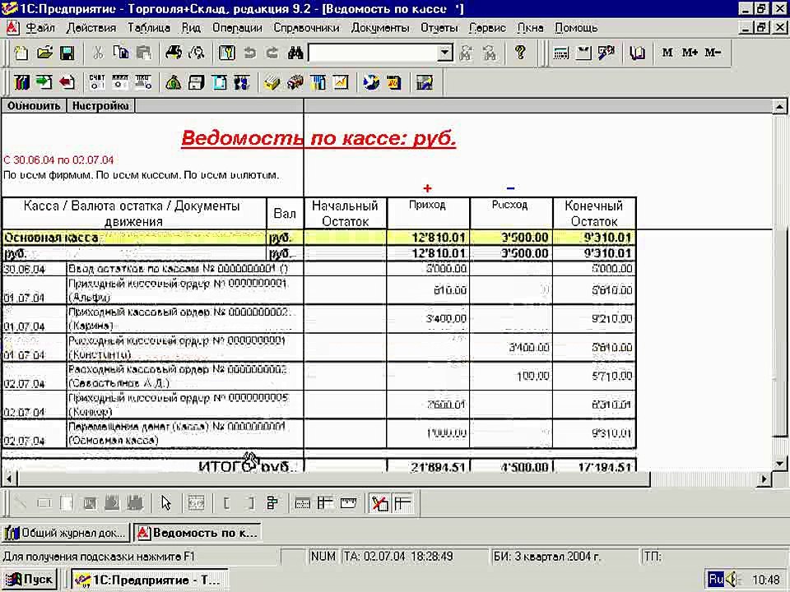Click the binoculars Find icon
Viewport: 790px width, 592px height.
[x=295, y=53]
